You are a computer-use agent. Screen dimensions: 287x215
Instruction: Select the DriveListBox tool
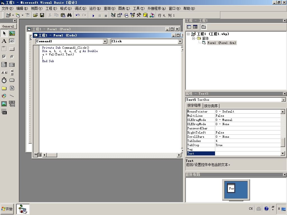point(12,80)
